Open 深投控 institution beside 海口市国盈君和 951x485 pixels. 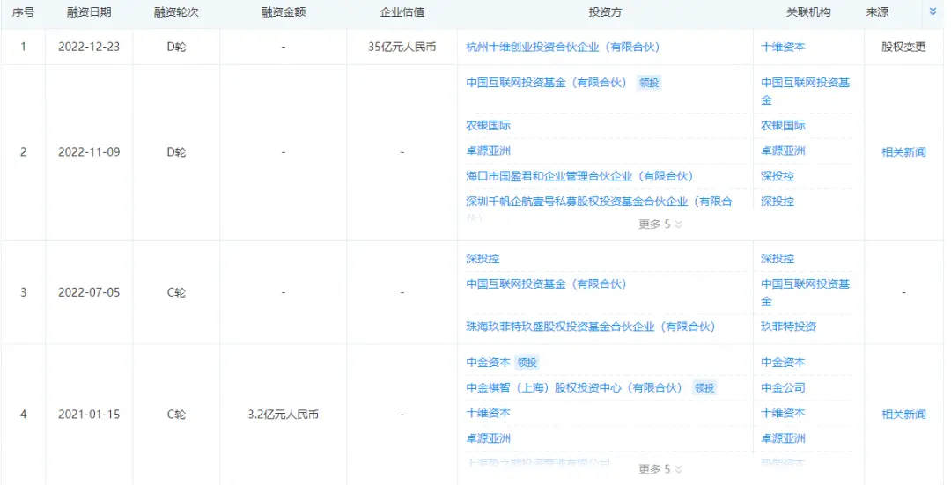tap(778, 176)
